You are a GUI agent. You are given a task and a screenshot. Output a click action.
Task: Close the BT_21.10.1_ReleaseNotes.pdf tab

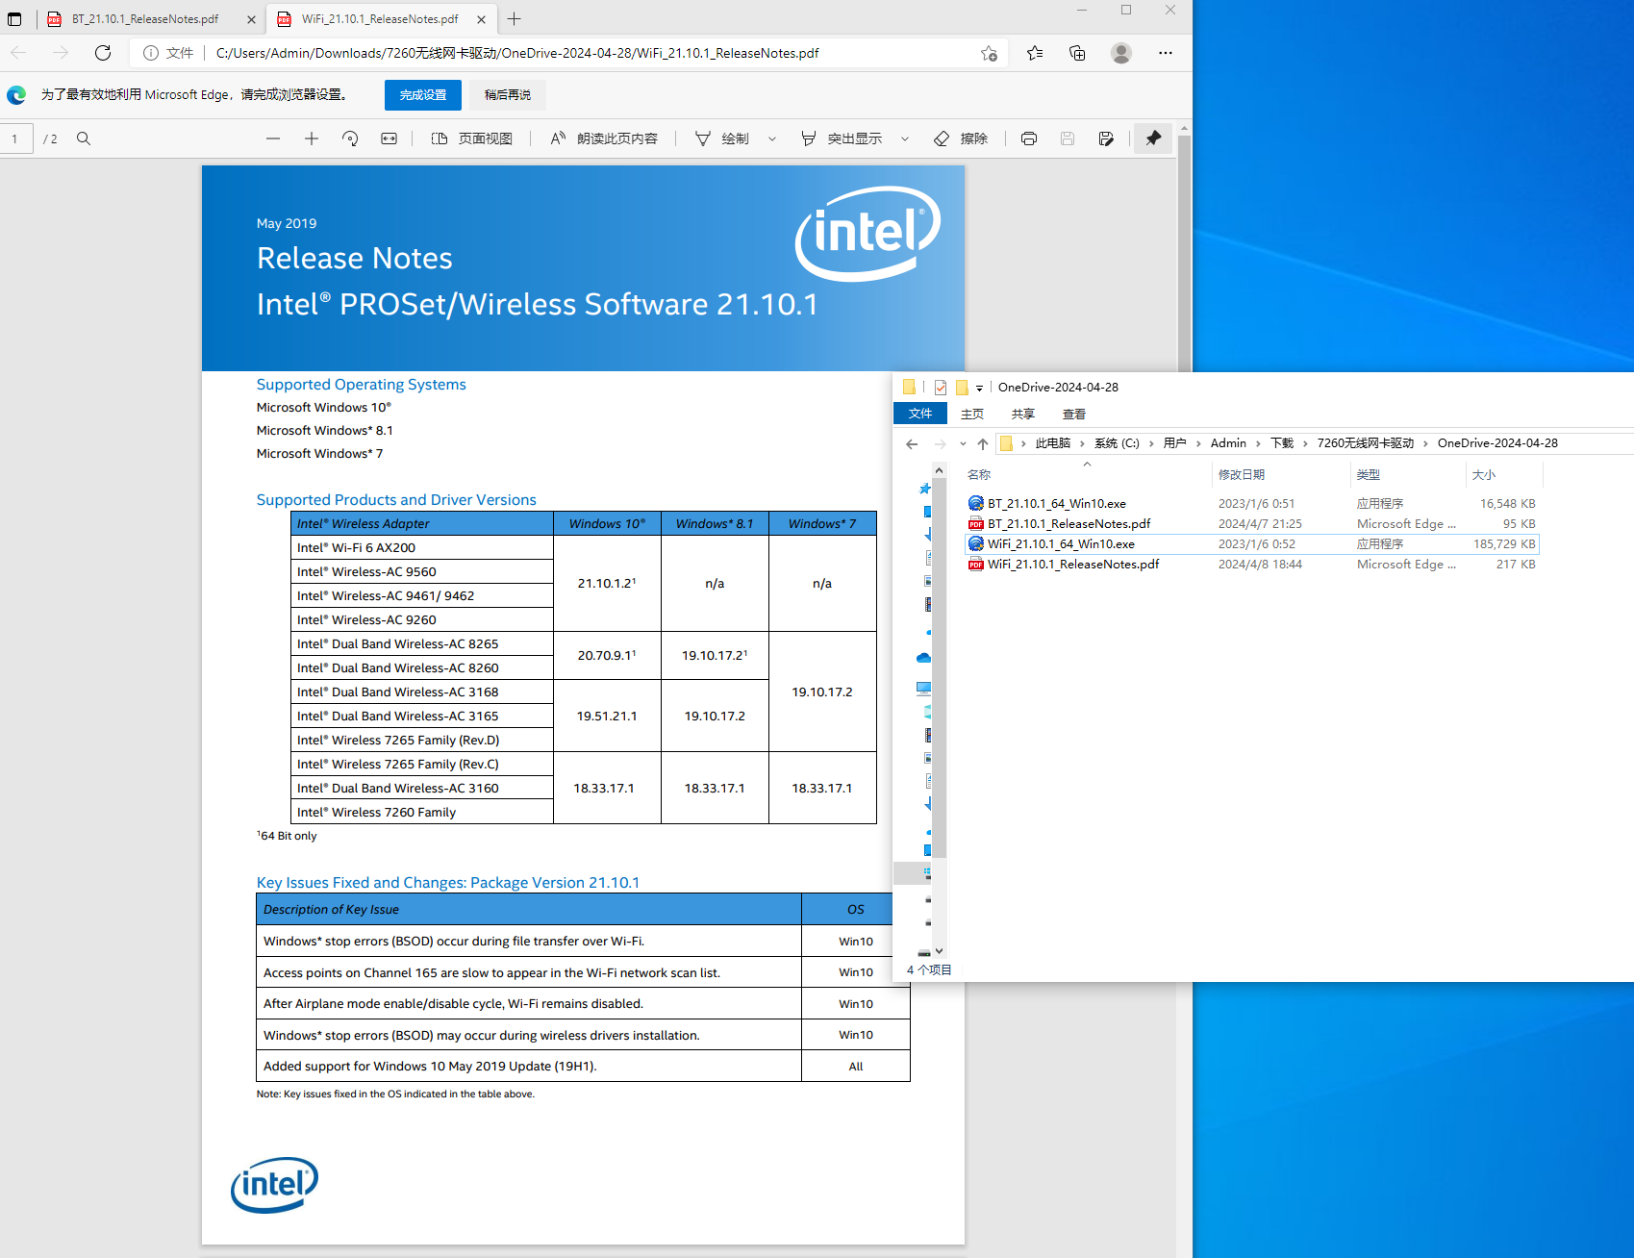pyautogui.click(x=252, y=19)
